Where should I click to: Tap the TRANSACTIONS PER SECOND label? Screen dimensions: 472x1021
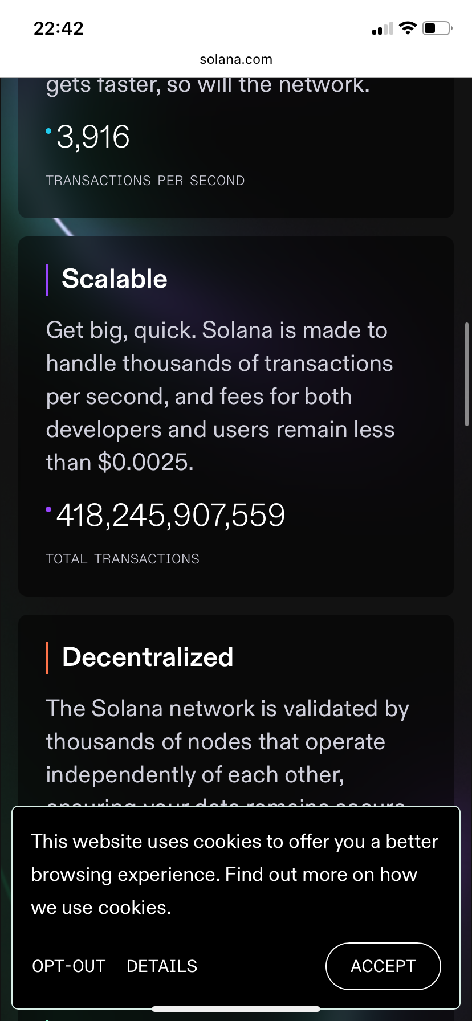(145, 181)
